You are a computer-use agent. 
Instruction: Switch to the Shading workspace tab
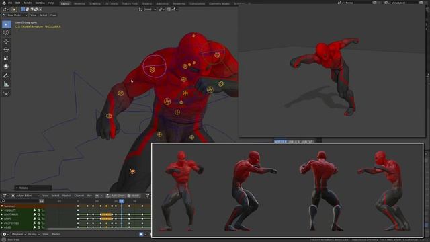coord(147,3)
